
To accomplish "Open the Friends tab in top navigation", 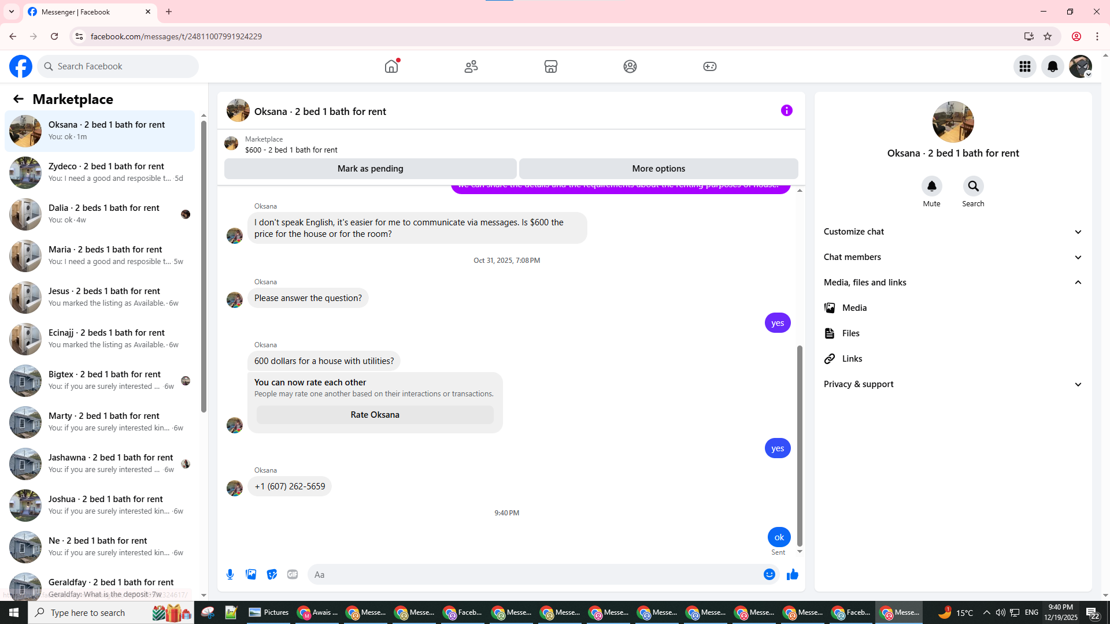I will (471, 66).
